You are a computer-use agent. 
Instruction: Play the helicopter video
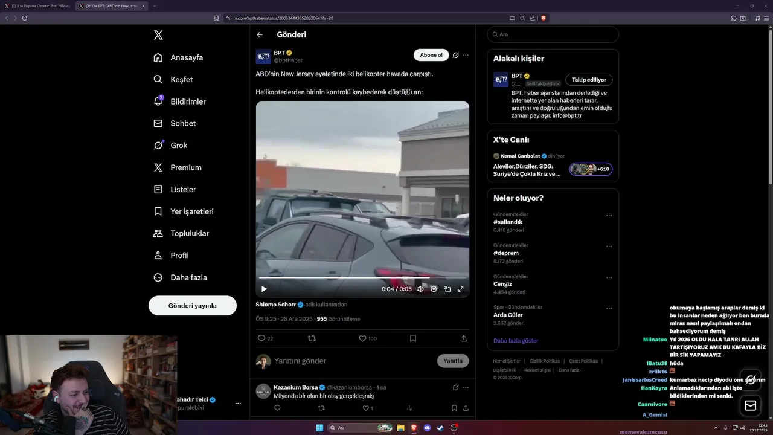click(x=264, y=289)
